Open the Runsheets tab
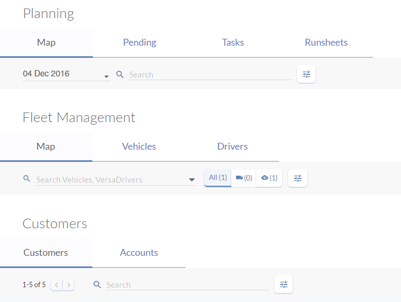Viewport: 401px width, 302px height. coord(326,42)
